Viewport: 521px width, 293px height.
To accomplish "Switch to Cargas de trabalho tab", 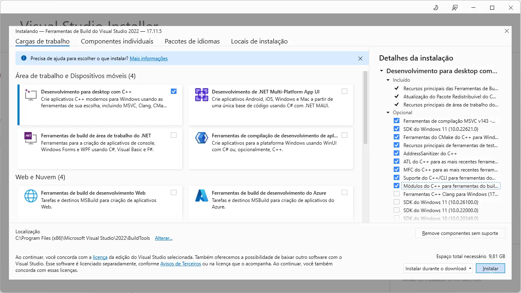I will point(42,41).
